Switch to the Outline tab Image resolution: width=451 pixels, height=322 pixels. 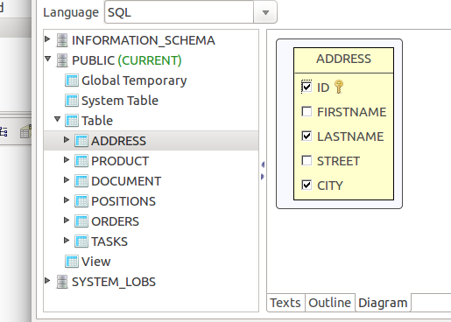[330, 303]
